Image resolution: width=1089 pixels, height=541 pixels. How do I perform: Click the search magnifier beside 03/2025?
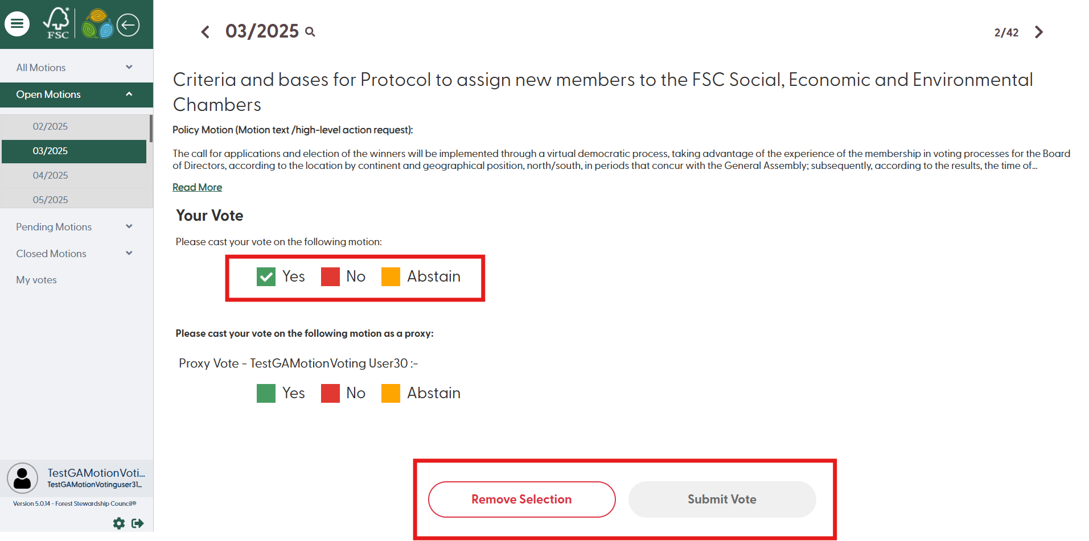pyautogui.click(x=310, y=32)
